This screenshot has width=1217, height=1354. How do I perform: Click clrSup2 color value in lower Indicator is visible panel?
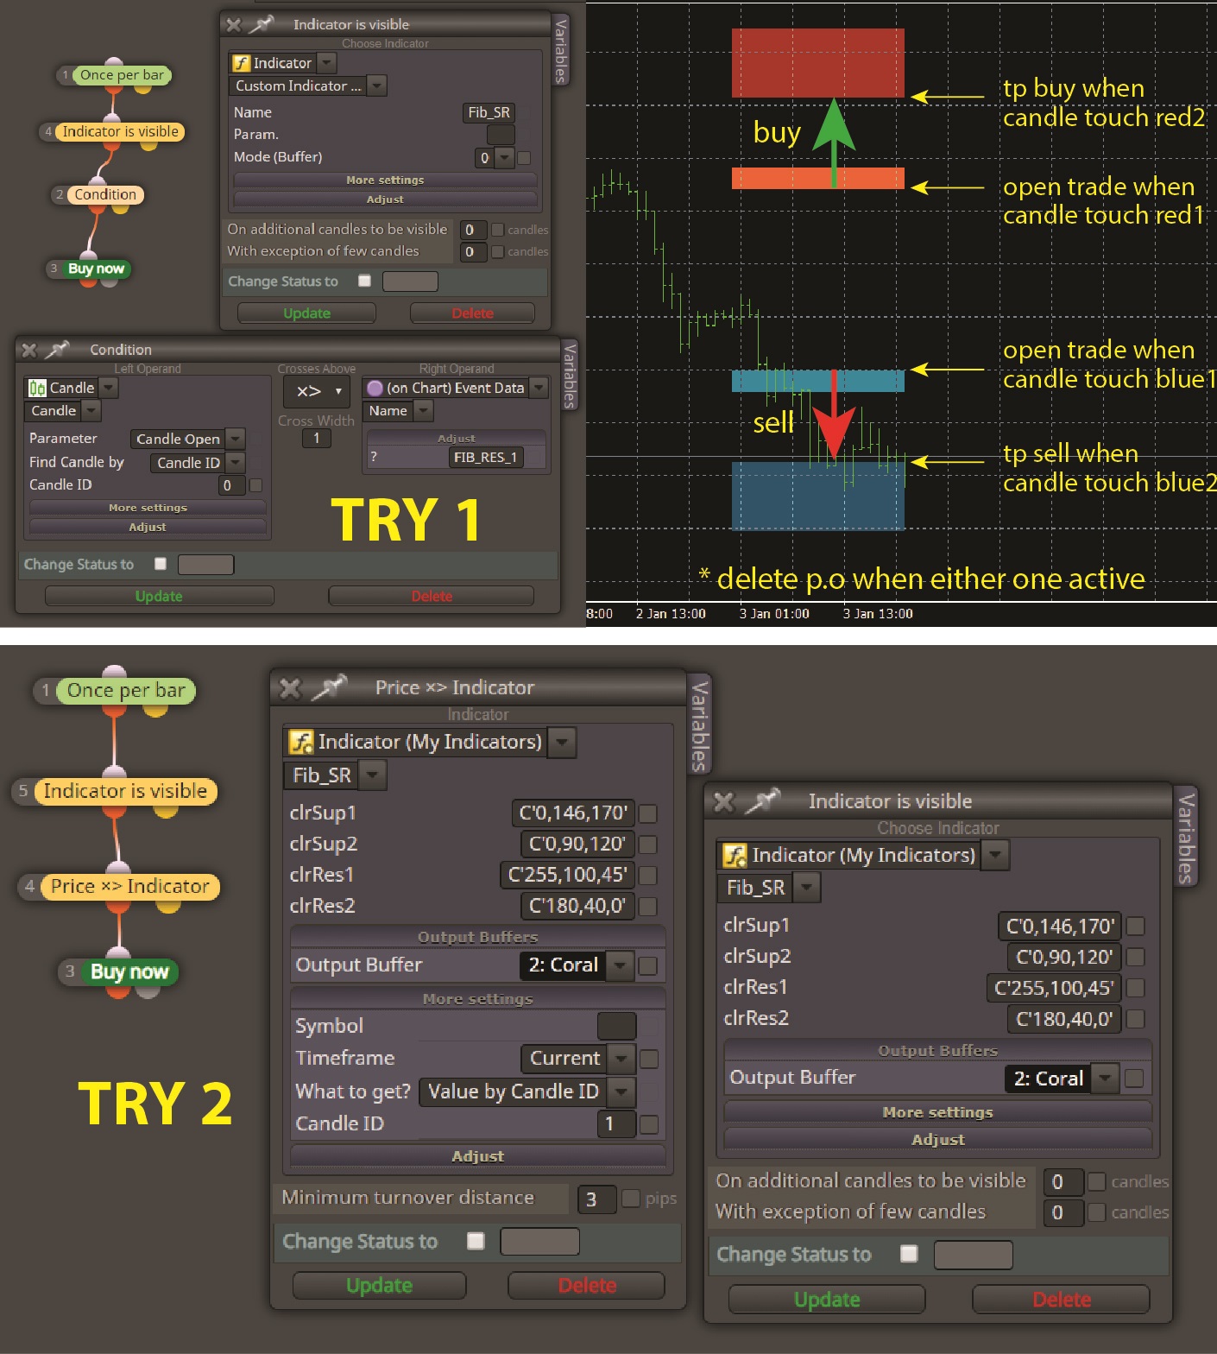coord(1064,957)
